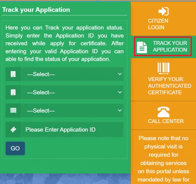Click the document icon beside Track Your Application

point(142,47)
